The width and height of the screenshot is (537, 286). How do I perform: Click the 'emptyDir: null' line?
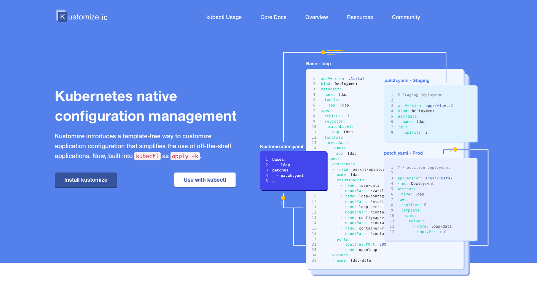point(433,232)
